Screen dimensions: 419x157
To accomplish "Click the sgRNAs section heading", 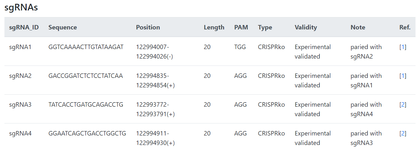I will click(21, 8).
